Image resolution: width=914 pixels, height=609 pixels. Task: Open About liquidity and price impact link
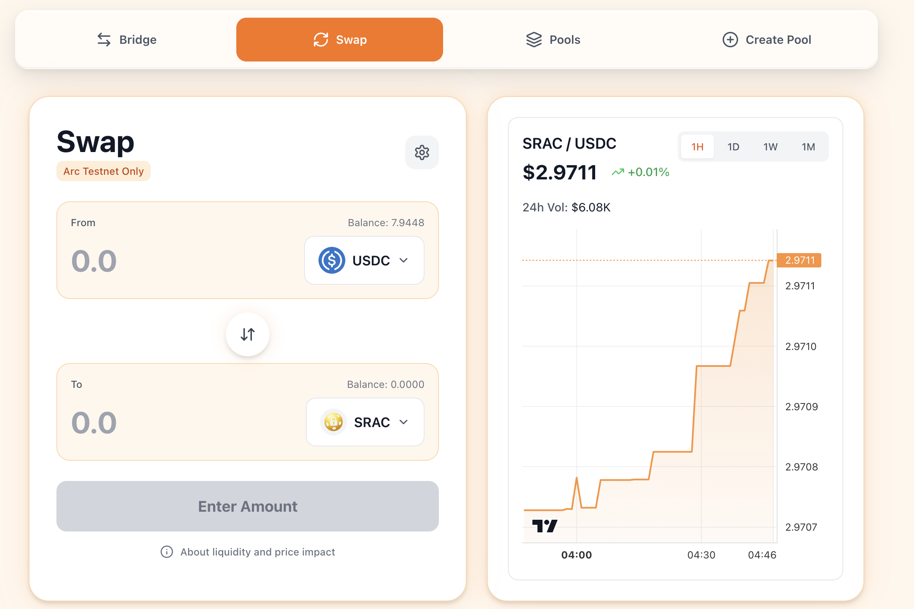click(257, 552)
